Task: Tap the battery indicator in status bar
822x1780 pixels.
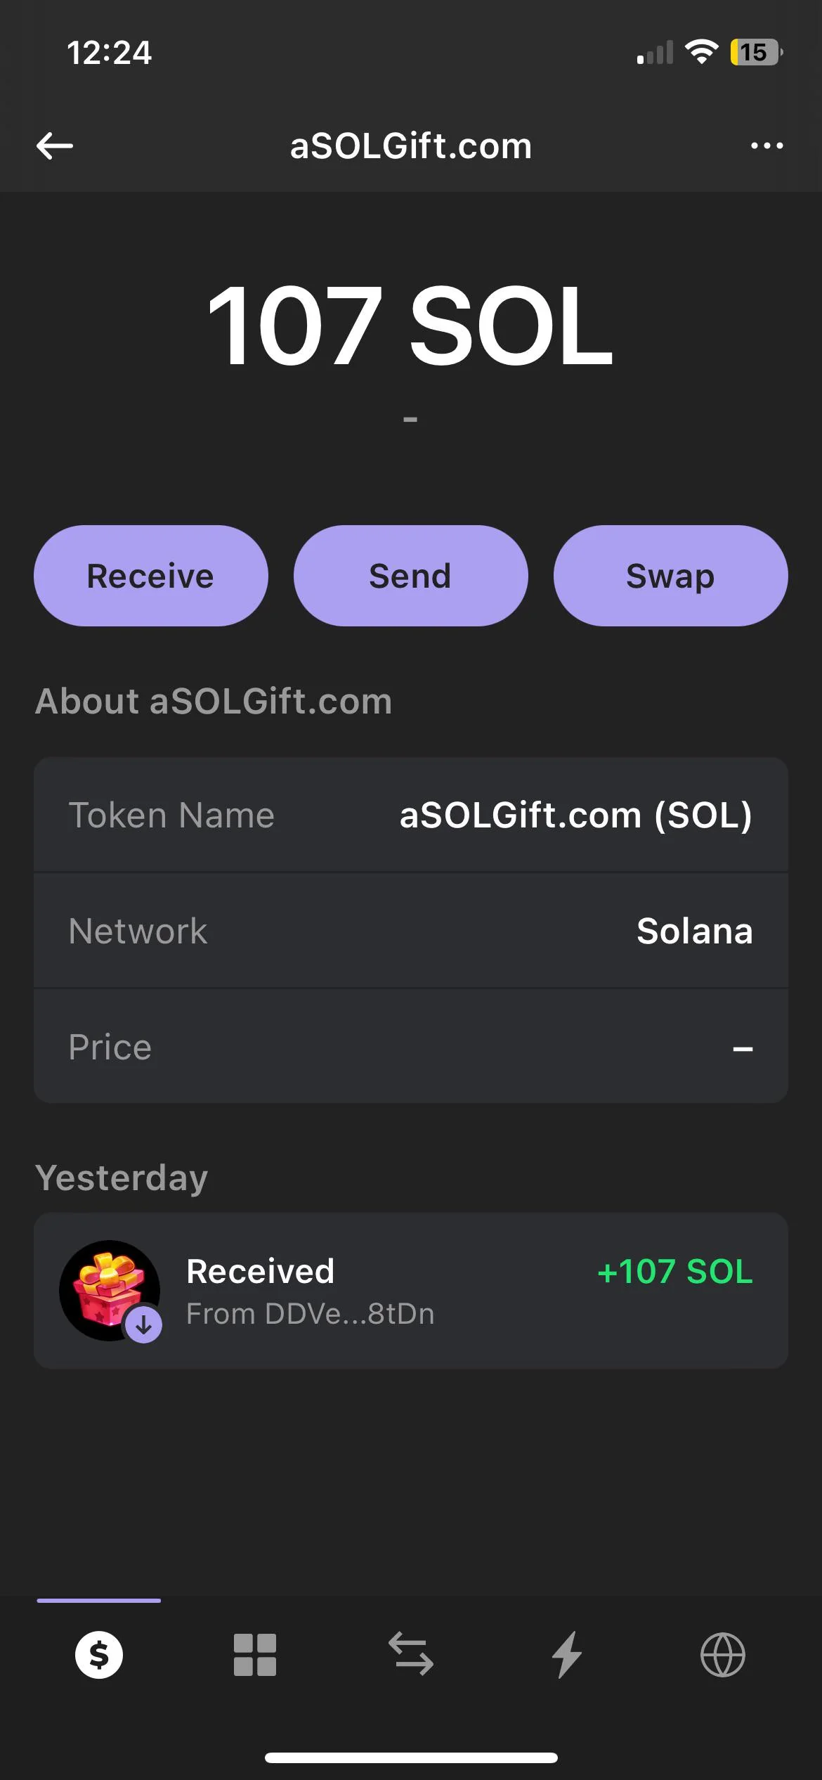Action: 755,52
